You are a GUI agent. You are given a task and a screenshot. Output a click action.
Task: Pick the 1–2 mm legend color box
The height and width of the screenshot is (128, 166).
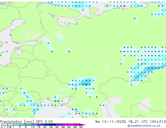(16, 125)
